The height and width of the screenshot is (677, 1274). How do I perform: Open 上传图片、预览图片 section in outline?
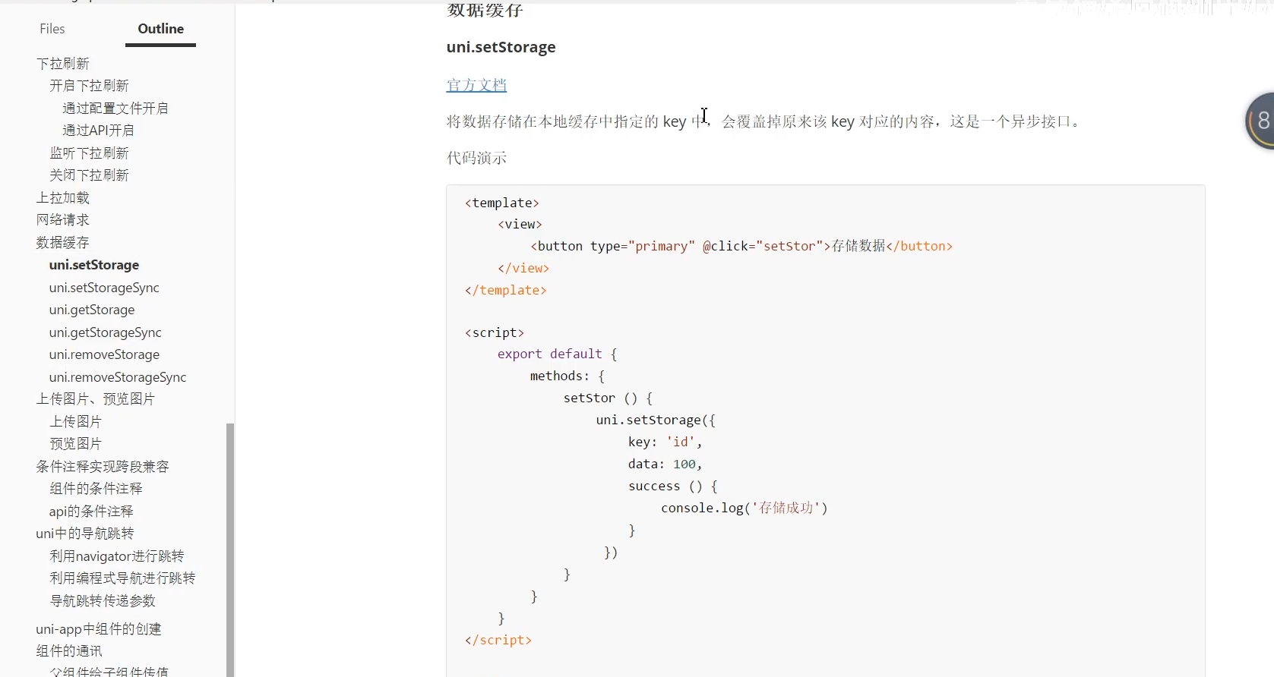[x=96, y=399]
